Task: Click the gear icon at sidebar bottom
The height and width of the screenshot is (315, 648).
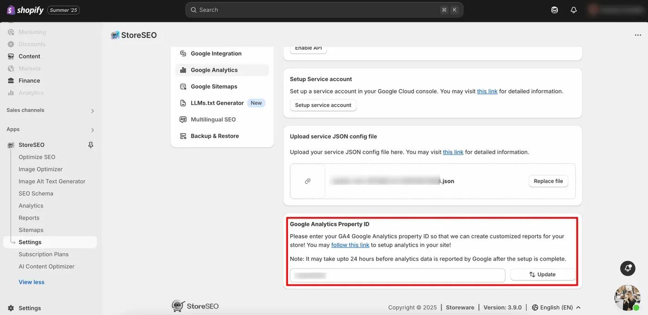Action: point(11,308)
